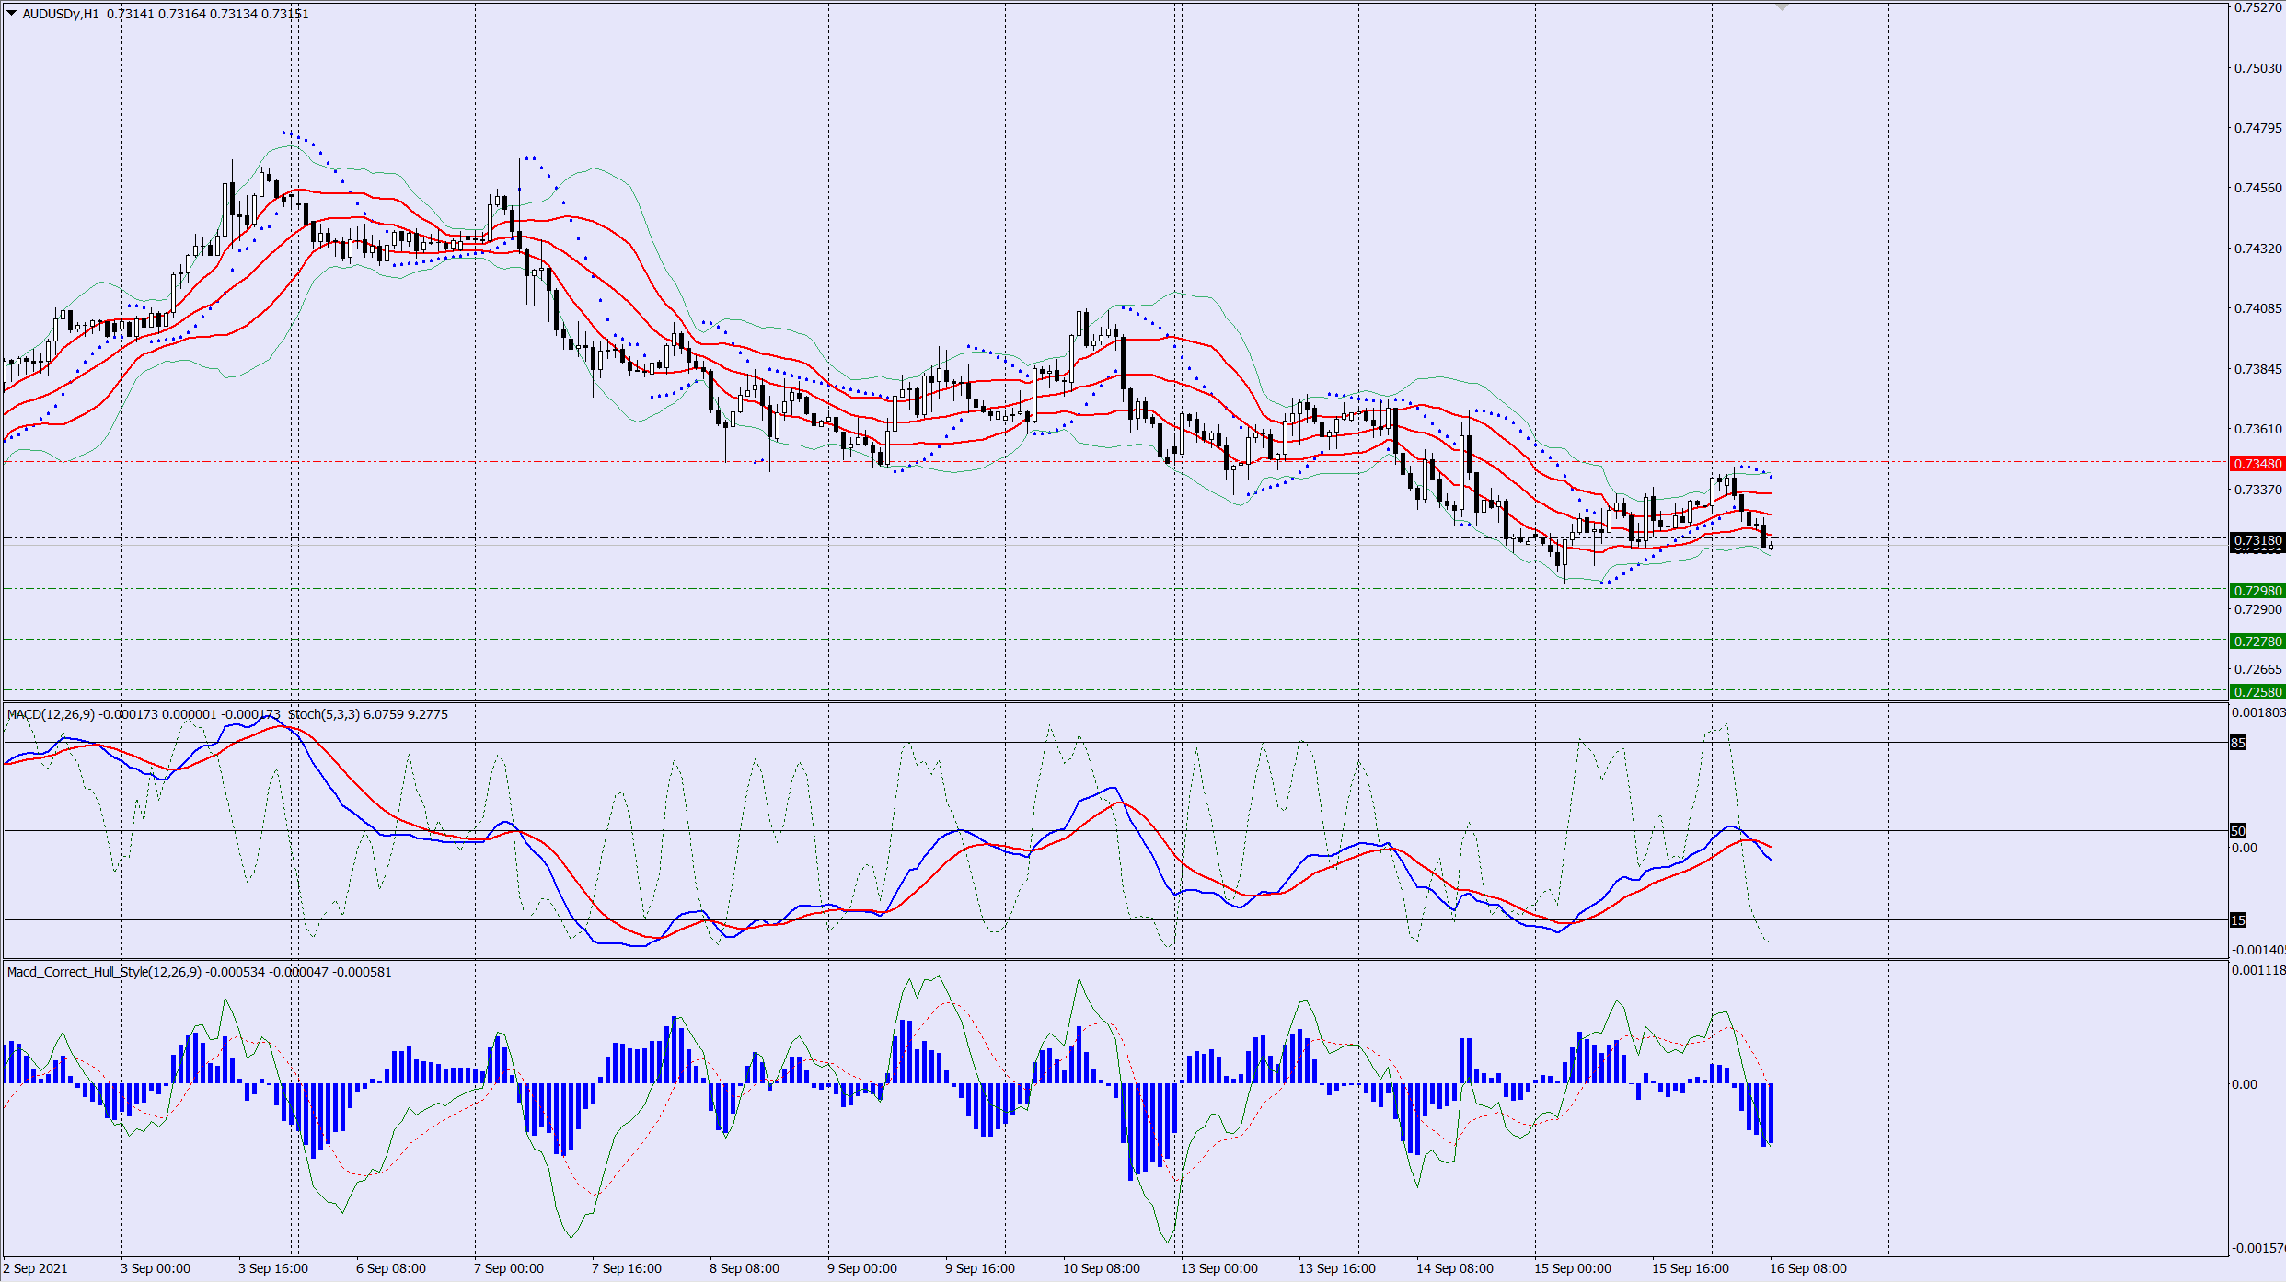
Task: Click the Stoch(5,3,3) indicator label
Action: click(324, 714)
